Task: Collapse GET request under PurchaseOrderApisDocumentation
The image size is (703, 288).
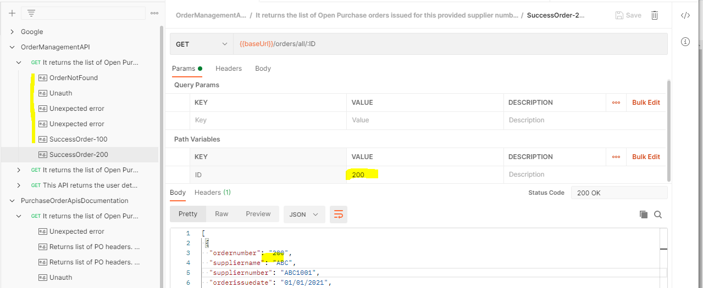Action: (19, 216)
